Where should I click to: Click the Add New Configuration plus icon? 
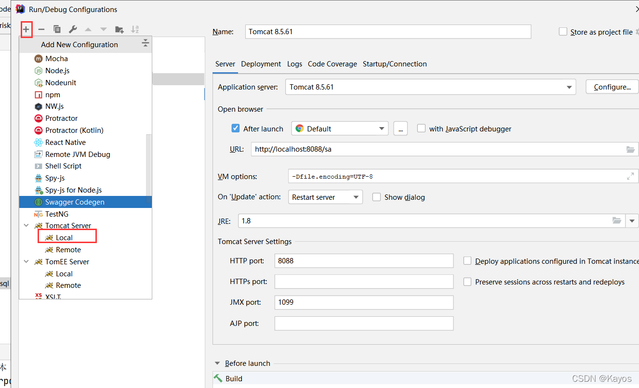point(26,29)
